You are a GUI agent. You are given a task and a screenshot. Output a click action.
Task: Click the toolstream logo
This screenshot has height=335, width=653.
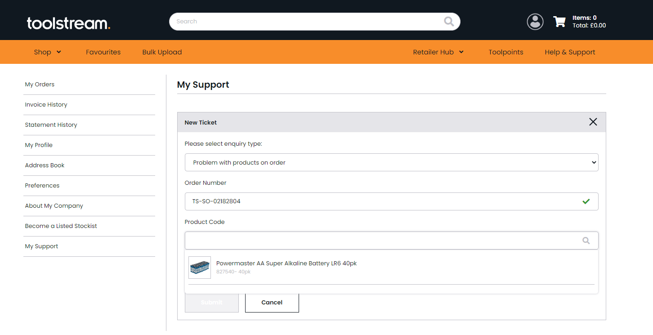coord(68,23)
